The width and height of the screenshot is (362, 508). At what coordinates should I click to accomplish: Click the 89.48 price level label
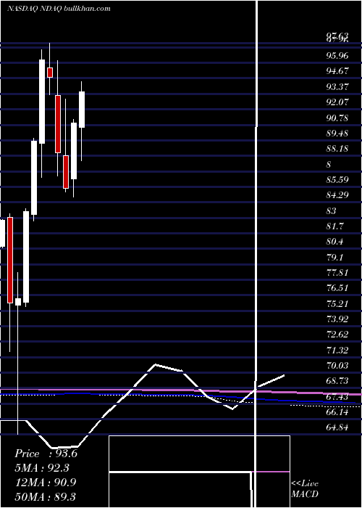337,134
